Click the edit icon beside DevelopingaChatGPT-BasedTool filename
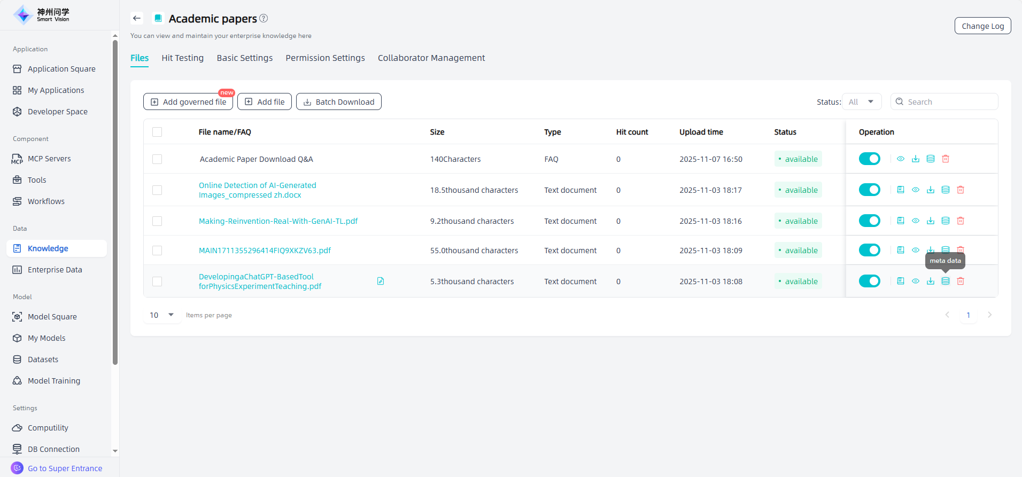Image resolution: width=1022 pixels, height=477 pixels. pos(381,281)
